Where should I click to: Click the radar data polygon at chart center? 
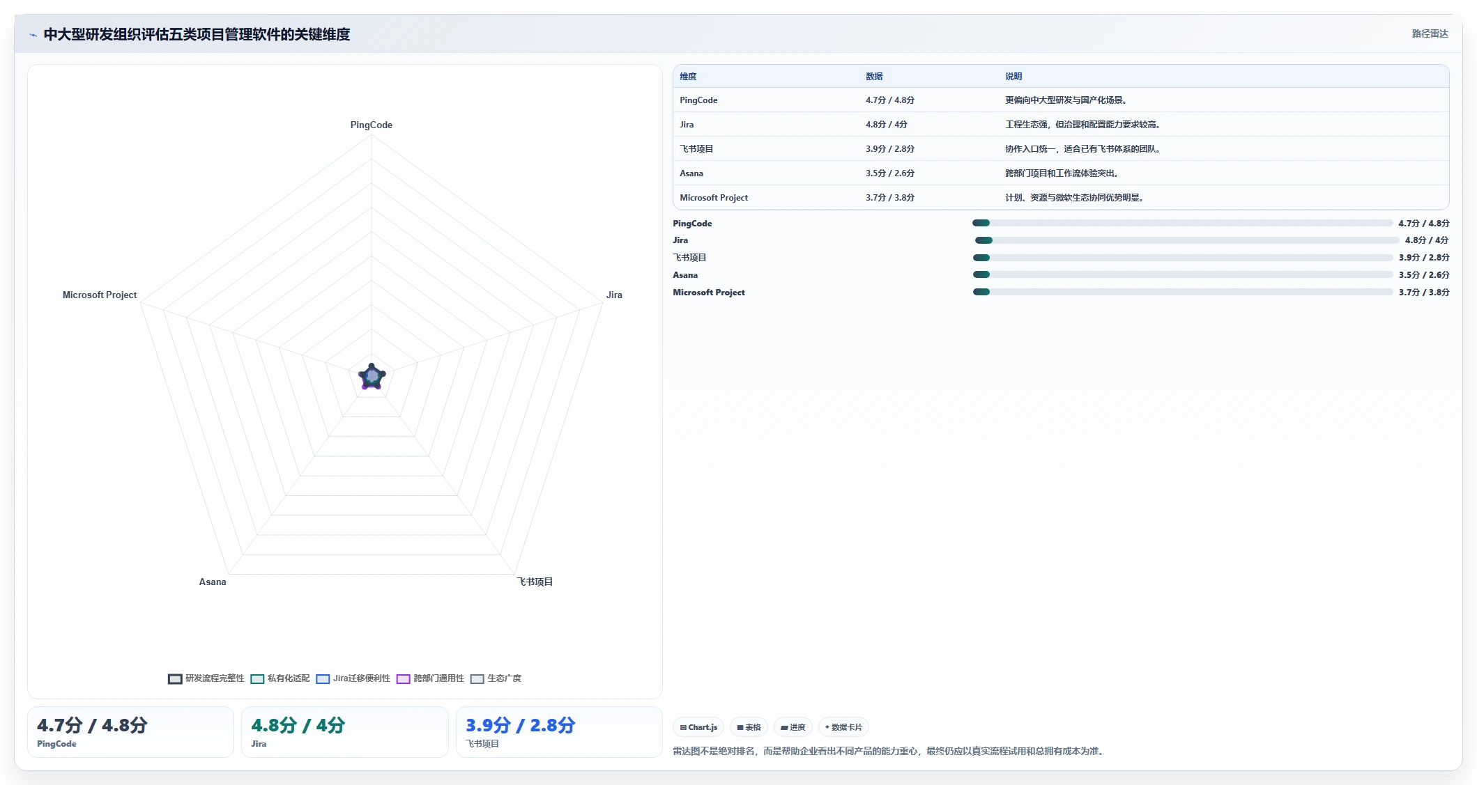point(372,377)
